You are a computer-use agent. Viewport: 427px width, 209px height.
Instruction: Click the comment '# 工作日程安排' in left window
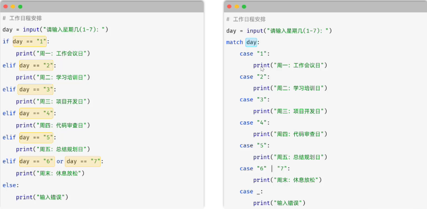pos(22,18)
